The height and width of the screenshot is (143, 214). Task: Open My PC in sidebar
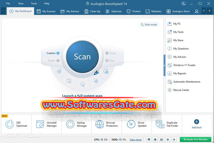[174, 24]
